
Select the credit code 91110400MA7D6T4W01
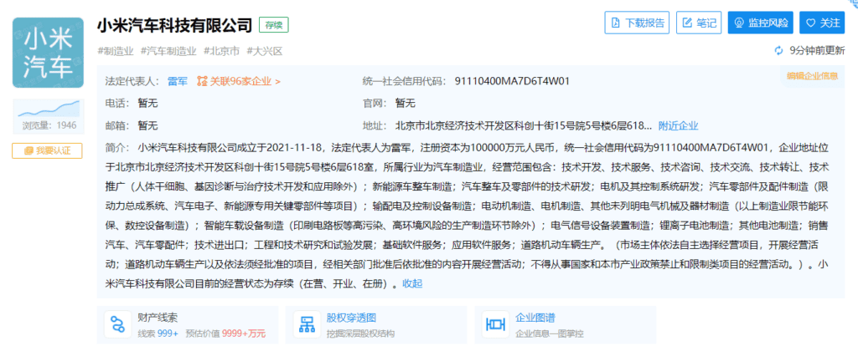click(512, 81)
